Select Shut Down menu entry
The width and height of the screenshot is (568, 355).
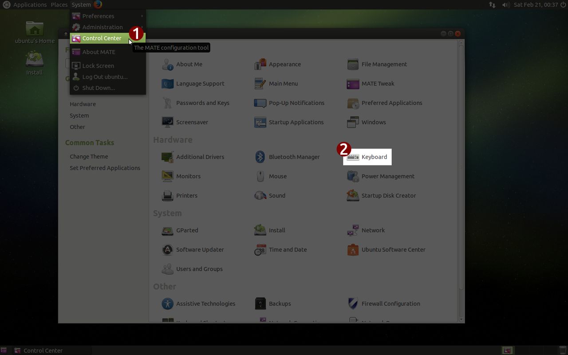[108, 88]
